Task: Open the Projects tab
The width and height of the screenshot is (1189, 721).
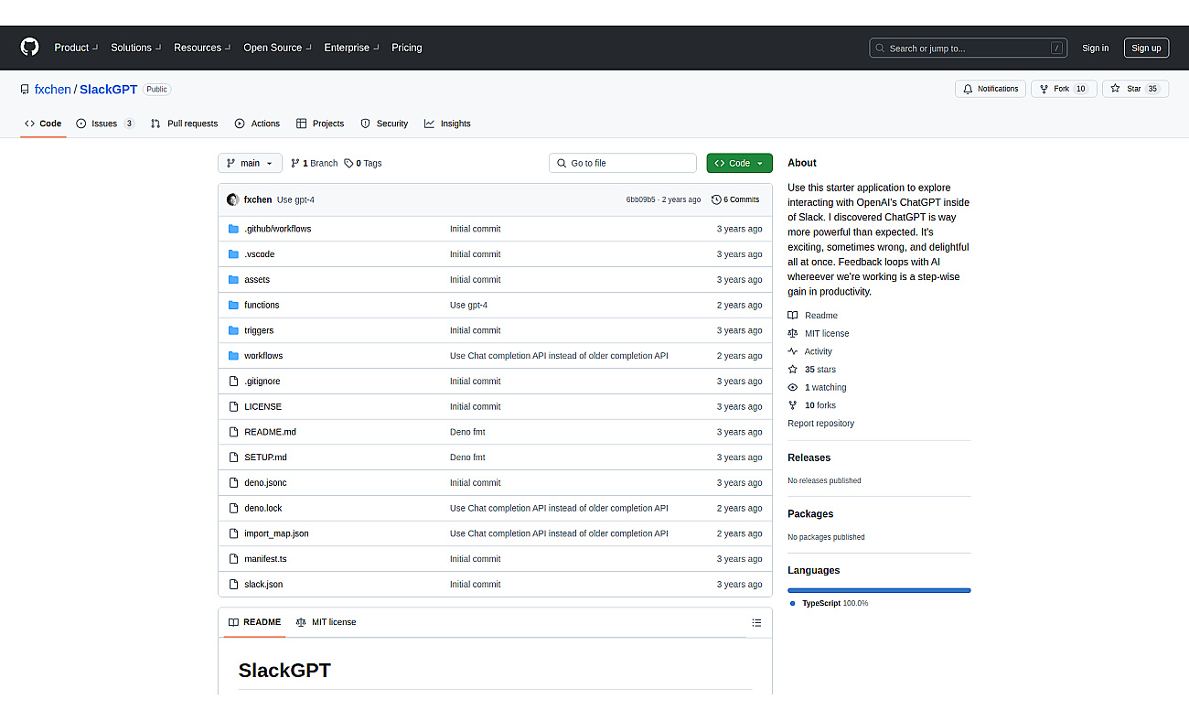Action: click(x=319, y=124)
